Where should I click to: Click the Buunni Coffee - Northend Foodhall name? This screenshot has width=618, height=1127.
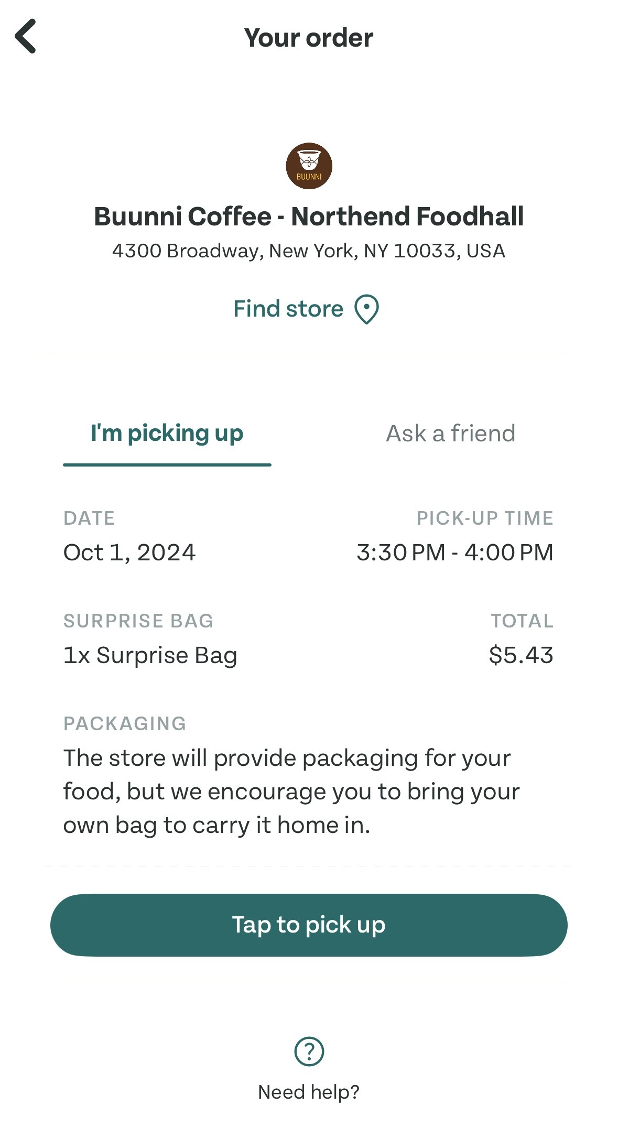(x=309, y=216)
